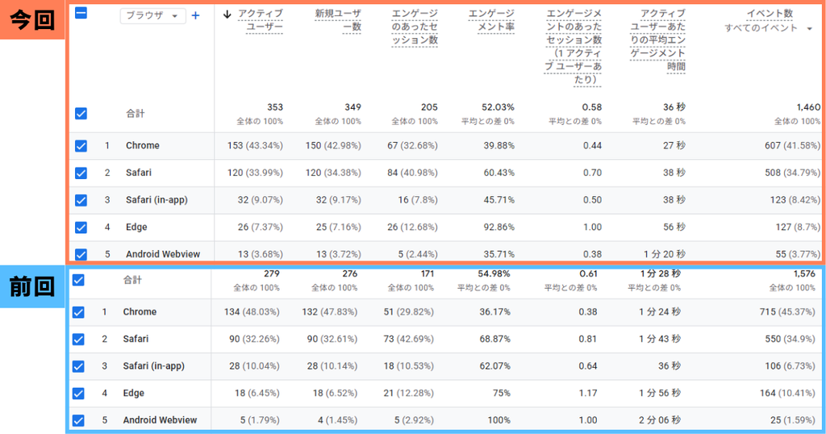Image resolution: width=826 pixels, height=434 pixels.
Task: Uncheck Android Webview checkbox in 今回 table
Action: coord(81,254)
